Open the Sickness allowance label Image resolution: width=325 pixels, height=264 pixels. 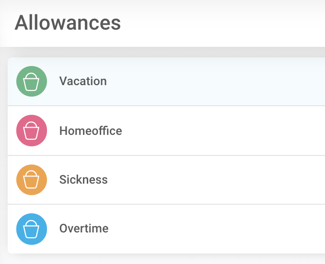[x=83, y=180]
